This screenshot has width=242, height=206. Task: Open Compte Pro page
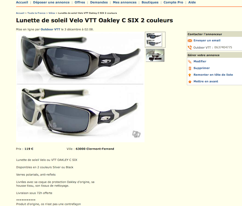[x=173, y=2]
